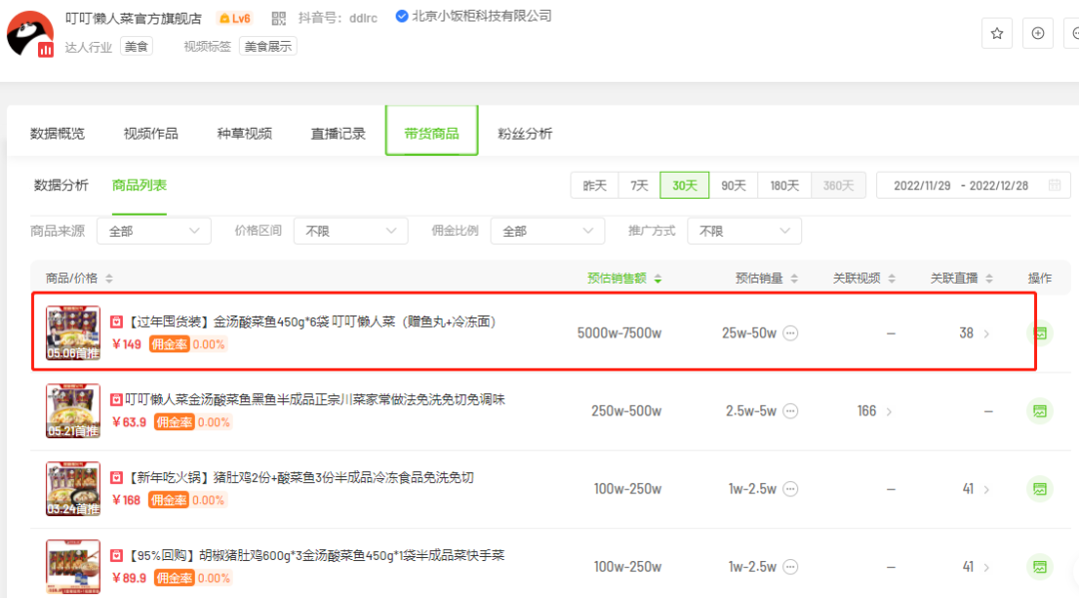Screen dimensions: 1079x598
Task: Open product 【新年吃火锅】猪肚鸡2份+酸菜鱼3份
Action: tap(301, 478)
